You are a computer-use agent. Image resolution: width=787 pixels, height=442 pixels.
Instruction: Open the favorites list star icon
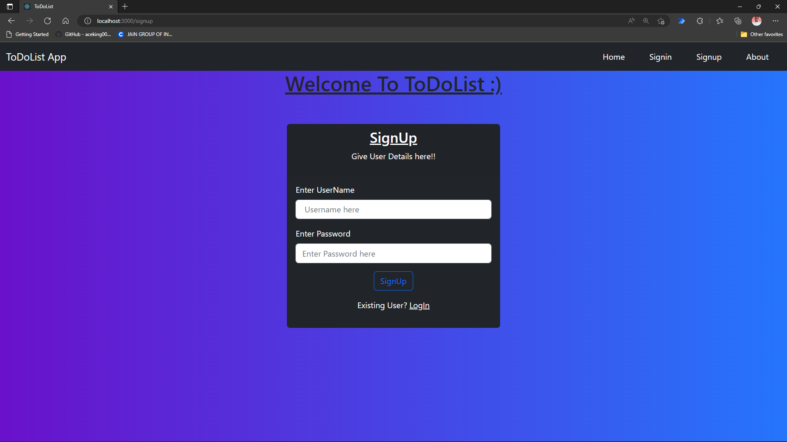[720, 20]
